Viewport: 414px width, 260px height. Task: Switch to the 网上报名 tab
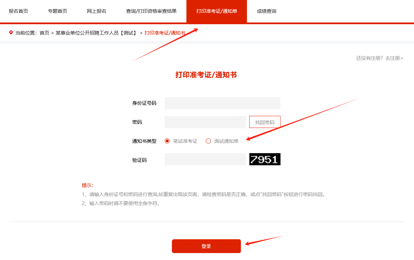tap(96, 11)
